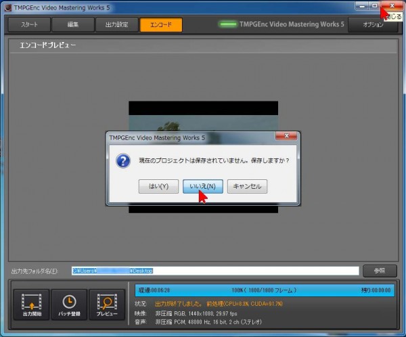Choose いいえ(N) to skip saving
Viewport: 406px width, 337px height.
coord(202,186)
